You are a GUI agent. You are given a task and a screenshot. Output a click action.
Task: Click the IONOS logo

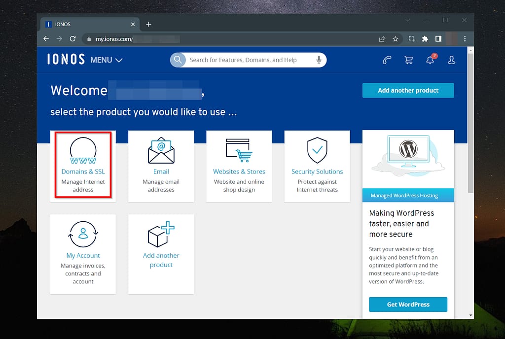[66, 60]
